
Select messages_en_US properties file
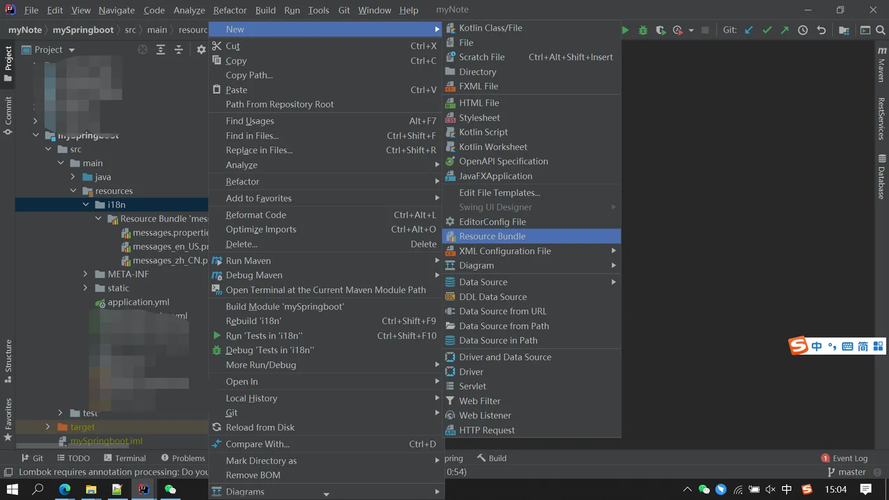164,246
